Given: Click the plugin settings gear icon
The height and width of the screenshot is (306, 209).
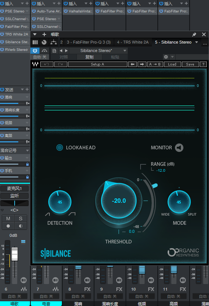Looking at the screenshot, I should [x=166, y=57].
